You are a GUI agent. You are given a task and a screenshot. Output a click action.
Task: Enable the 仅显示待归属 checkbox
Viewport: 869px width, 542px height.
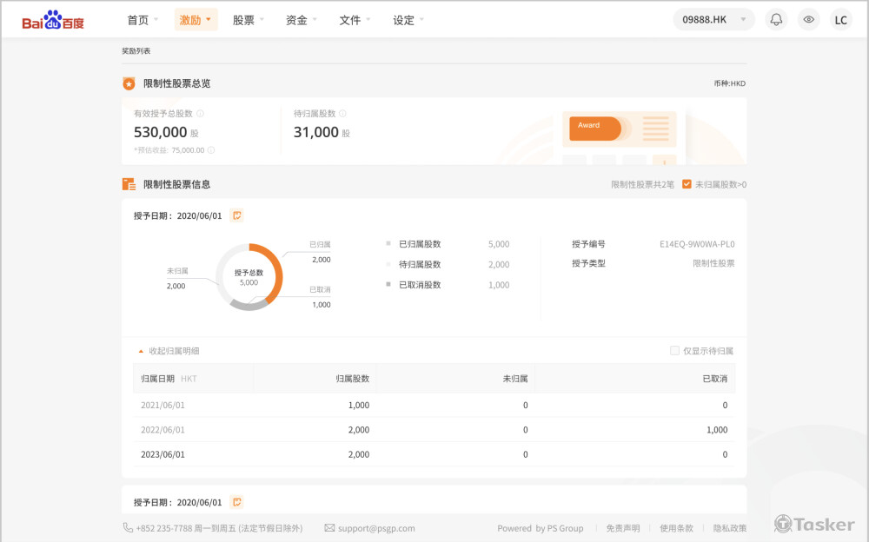(674, 350)
